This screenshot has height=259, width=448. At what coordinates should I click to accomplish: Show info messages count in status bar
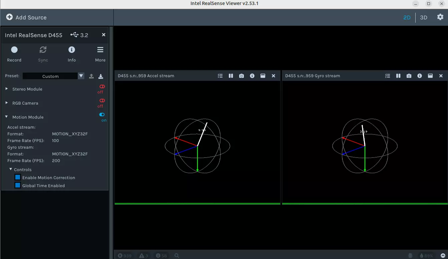161,256
